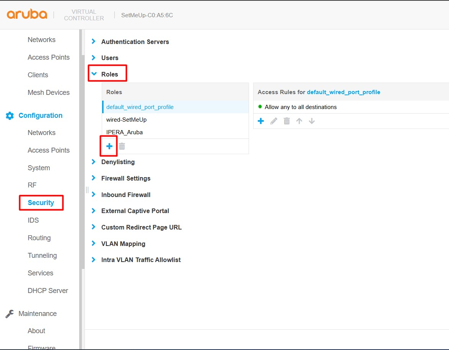Viewport: 449px width, 350px height.
Task: Open Clients in the sidebar
Action: click(38, 75)
